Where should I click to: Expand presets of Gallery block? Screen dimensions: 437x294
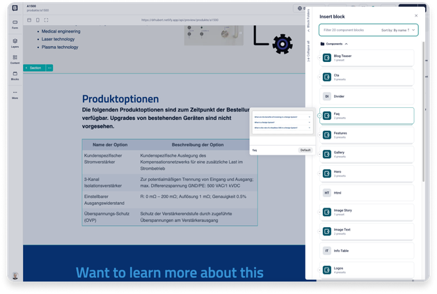319,154
